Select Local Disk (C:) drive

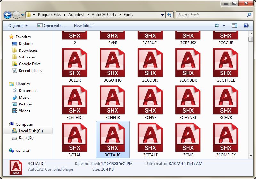coord(28,131)
